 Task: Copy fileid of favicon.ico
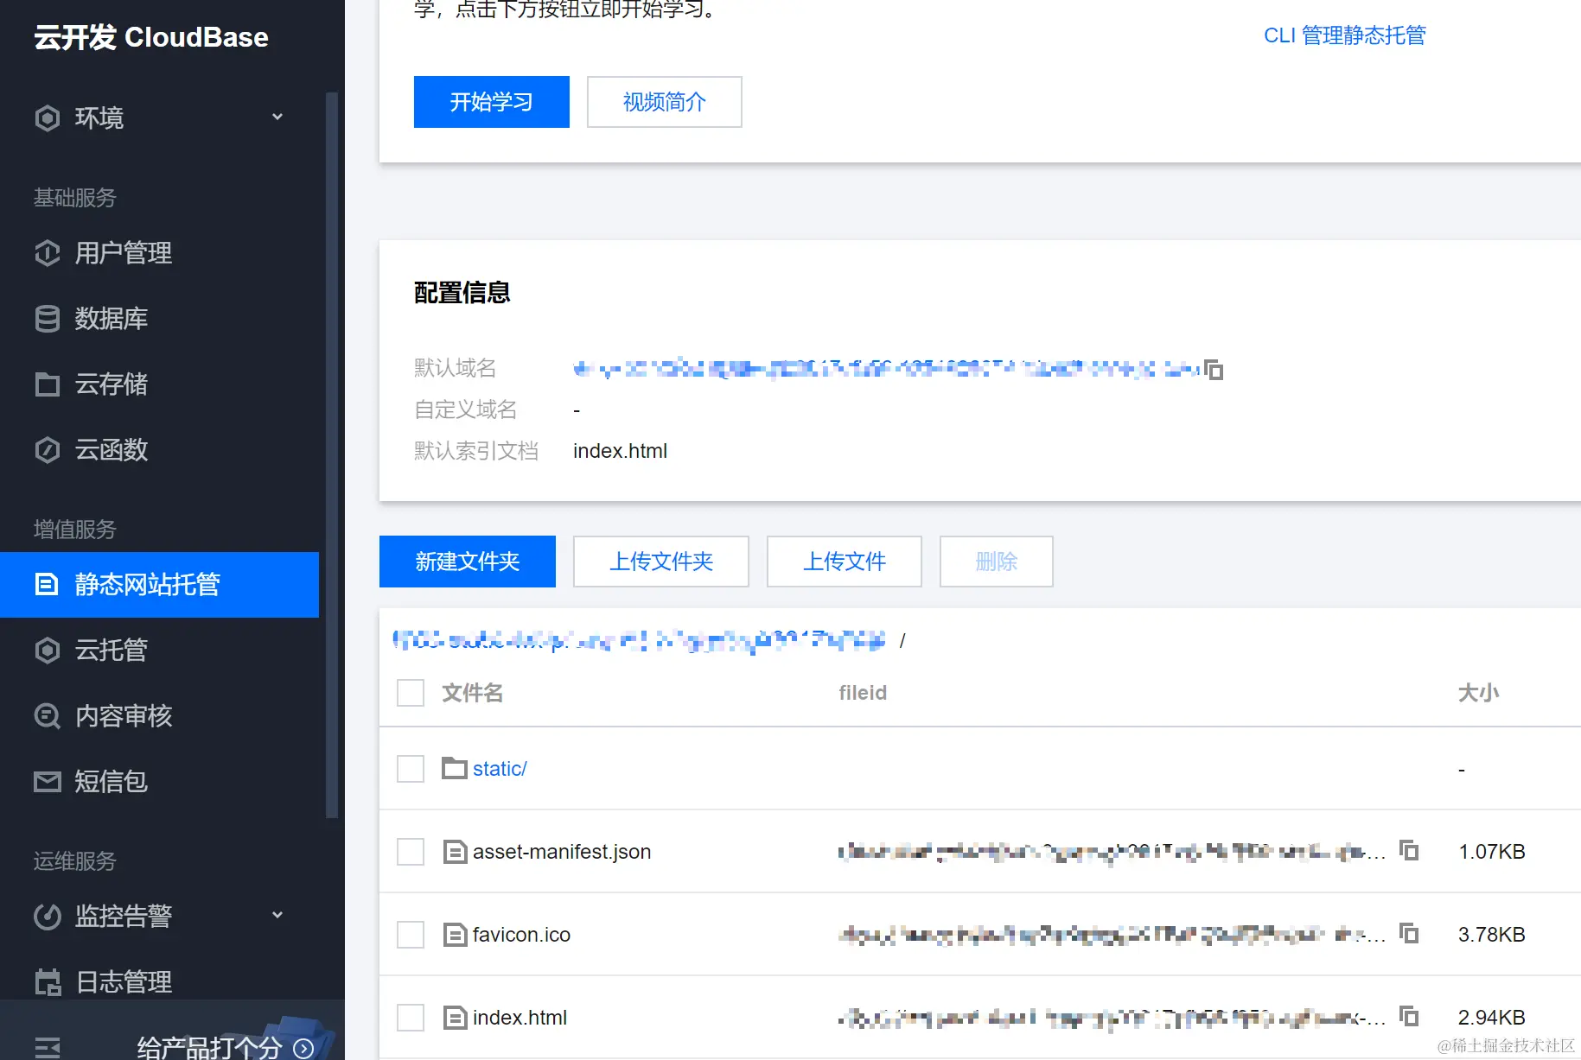pos(1410,934)
